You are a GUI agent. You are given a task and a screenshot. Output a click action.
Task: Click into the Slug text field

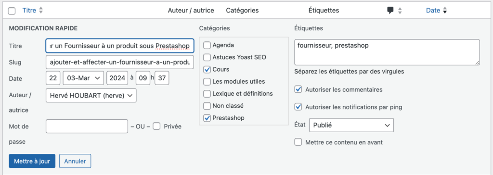click(x=120, y=62)
